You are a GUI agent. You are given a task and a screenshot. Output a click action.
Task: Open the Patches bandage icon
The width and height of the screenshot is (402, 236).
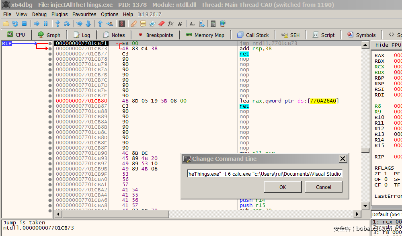point(134,24)
